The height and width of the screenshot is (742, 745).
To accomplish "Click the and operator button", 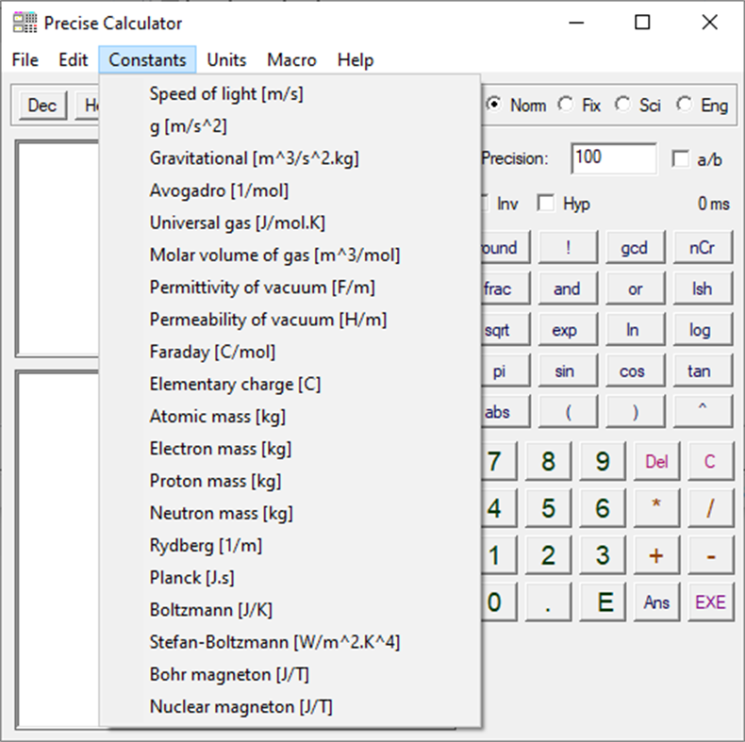I will [x=569, y=289].
